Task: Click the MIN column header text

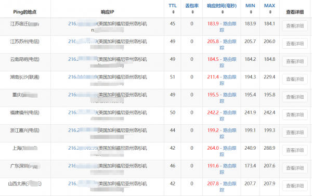Action: (x=250, y=6)
